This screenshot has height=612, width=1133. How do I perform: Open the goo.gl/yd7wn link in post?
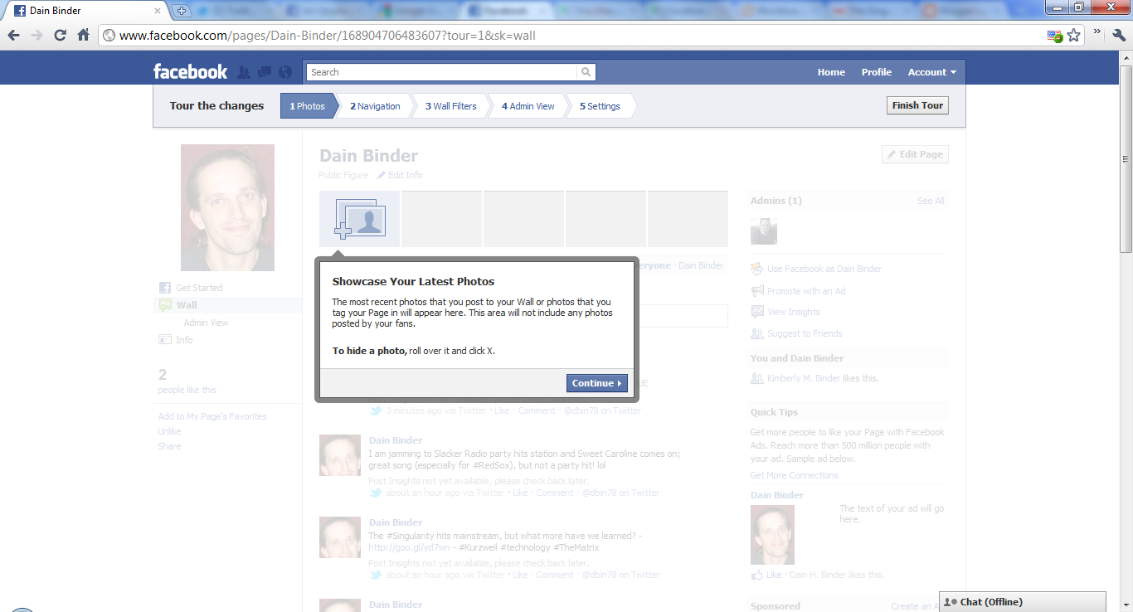coord(410,547)
